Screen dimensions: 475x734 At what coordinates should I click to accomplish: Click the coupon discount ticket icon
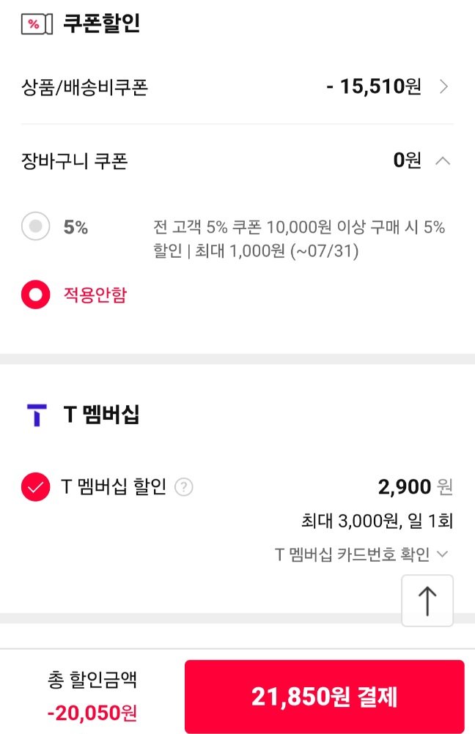pos(37,23)
